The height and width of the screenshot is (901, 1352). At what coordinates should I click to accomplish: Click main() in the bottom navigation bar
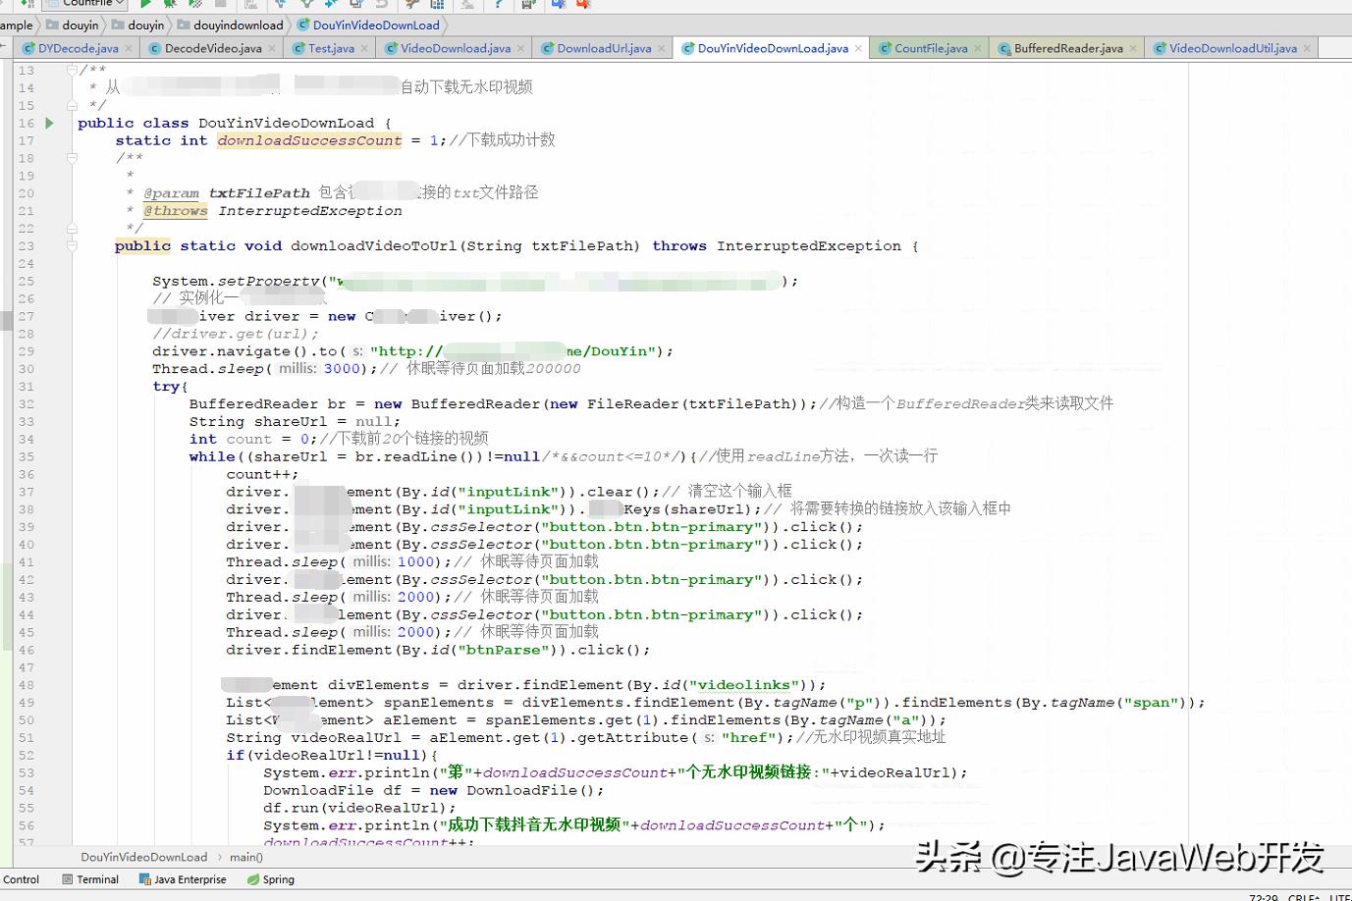[244, 857]
